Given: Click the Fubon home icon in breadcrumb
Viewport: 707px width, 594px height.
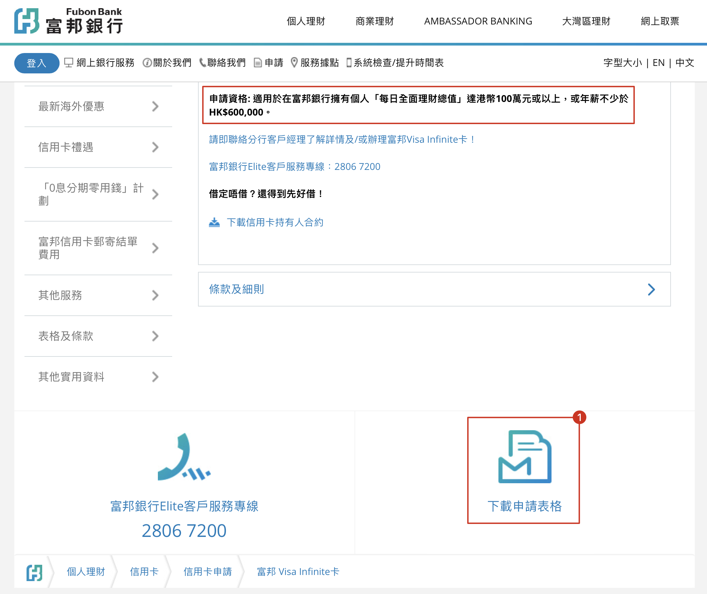Looking at the screenshot, I should click(x=34, y=573).
